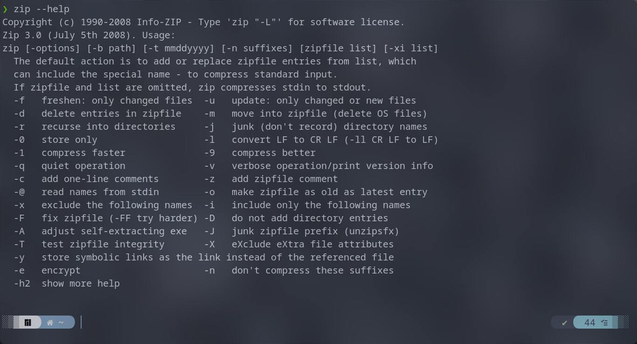Screen dimensions: 637x344
Task: Click the history number 44
Action: [x=589, y=323]
